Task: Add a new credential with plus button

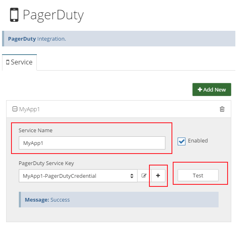Action: [158, 176]
